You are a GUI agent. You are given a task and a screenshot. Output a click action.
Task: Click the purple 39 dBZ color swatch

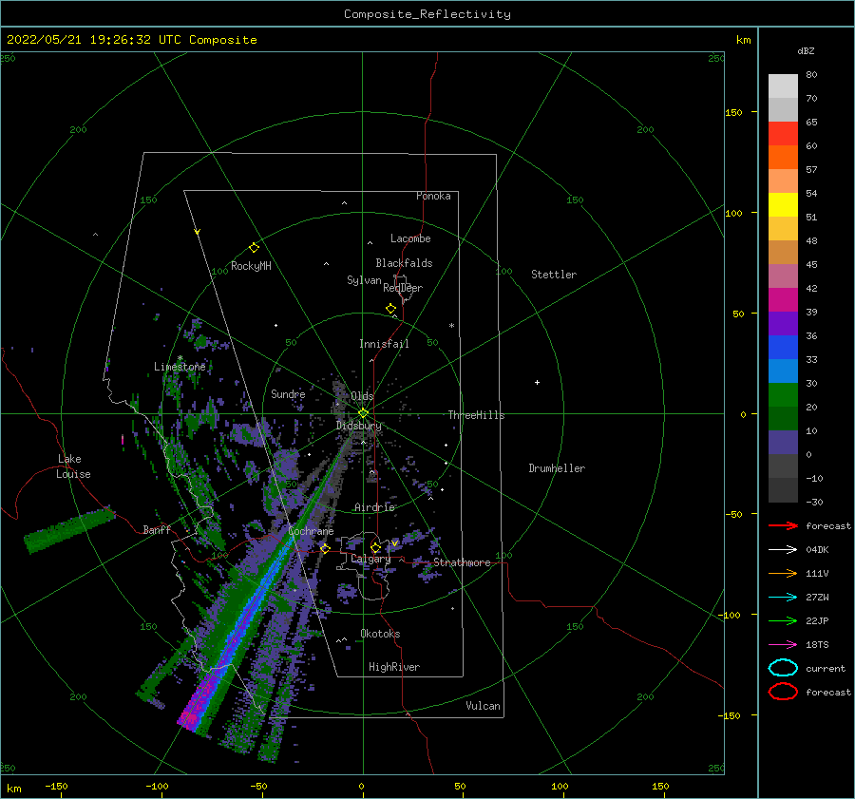point(783,323)
